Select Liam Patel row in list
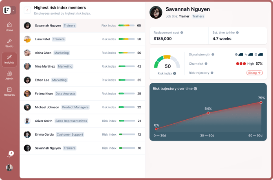Screen dimensions: 273x180 [x=83, y=39]
